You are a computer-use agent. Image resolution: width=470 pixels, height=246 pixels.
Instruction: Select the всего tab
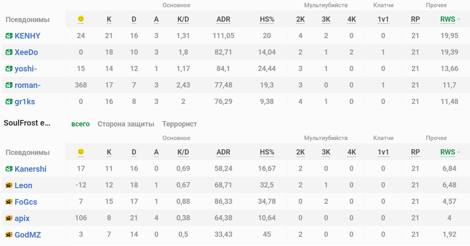point(80,124)
